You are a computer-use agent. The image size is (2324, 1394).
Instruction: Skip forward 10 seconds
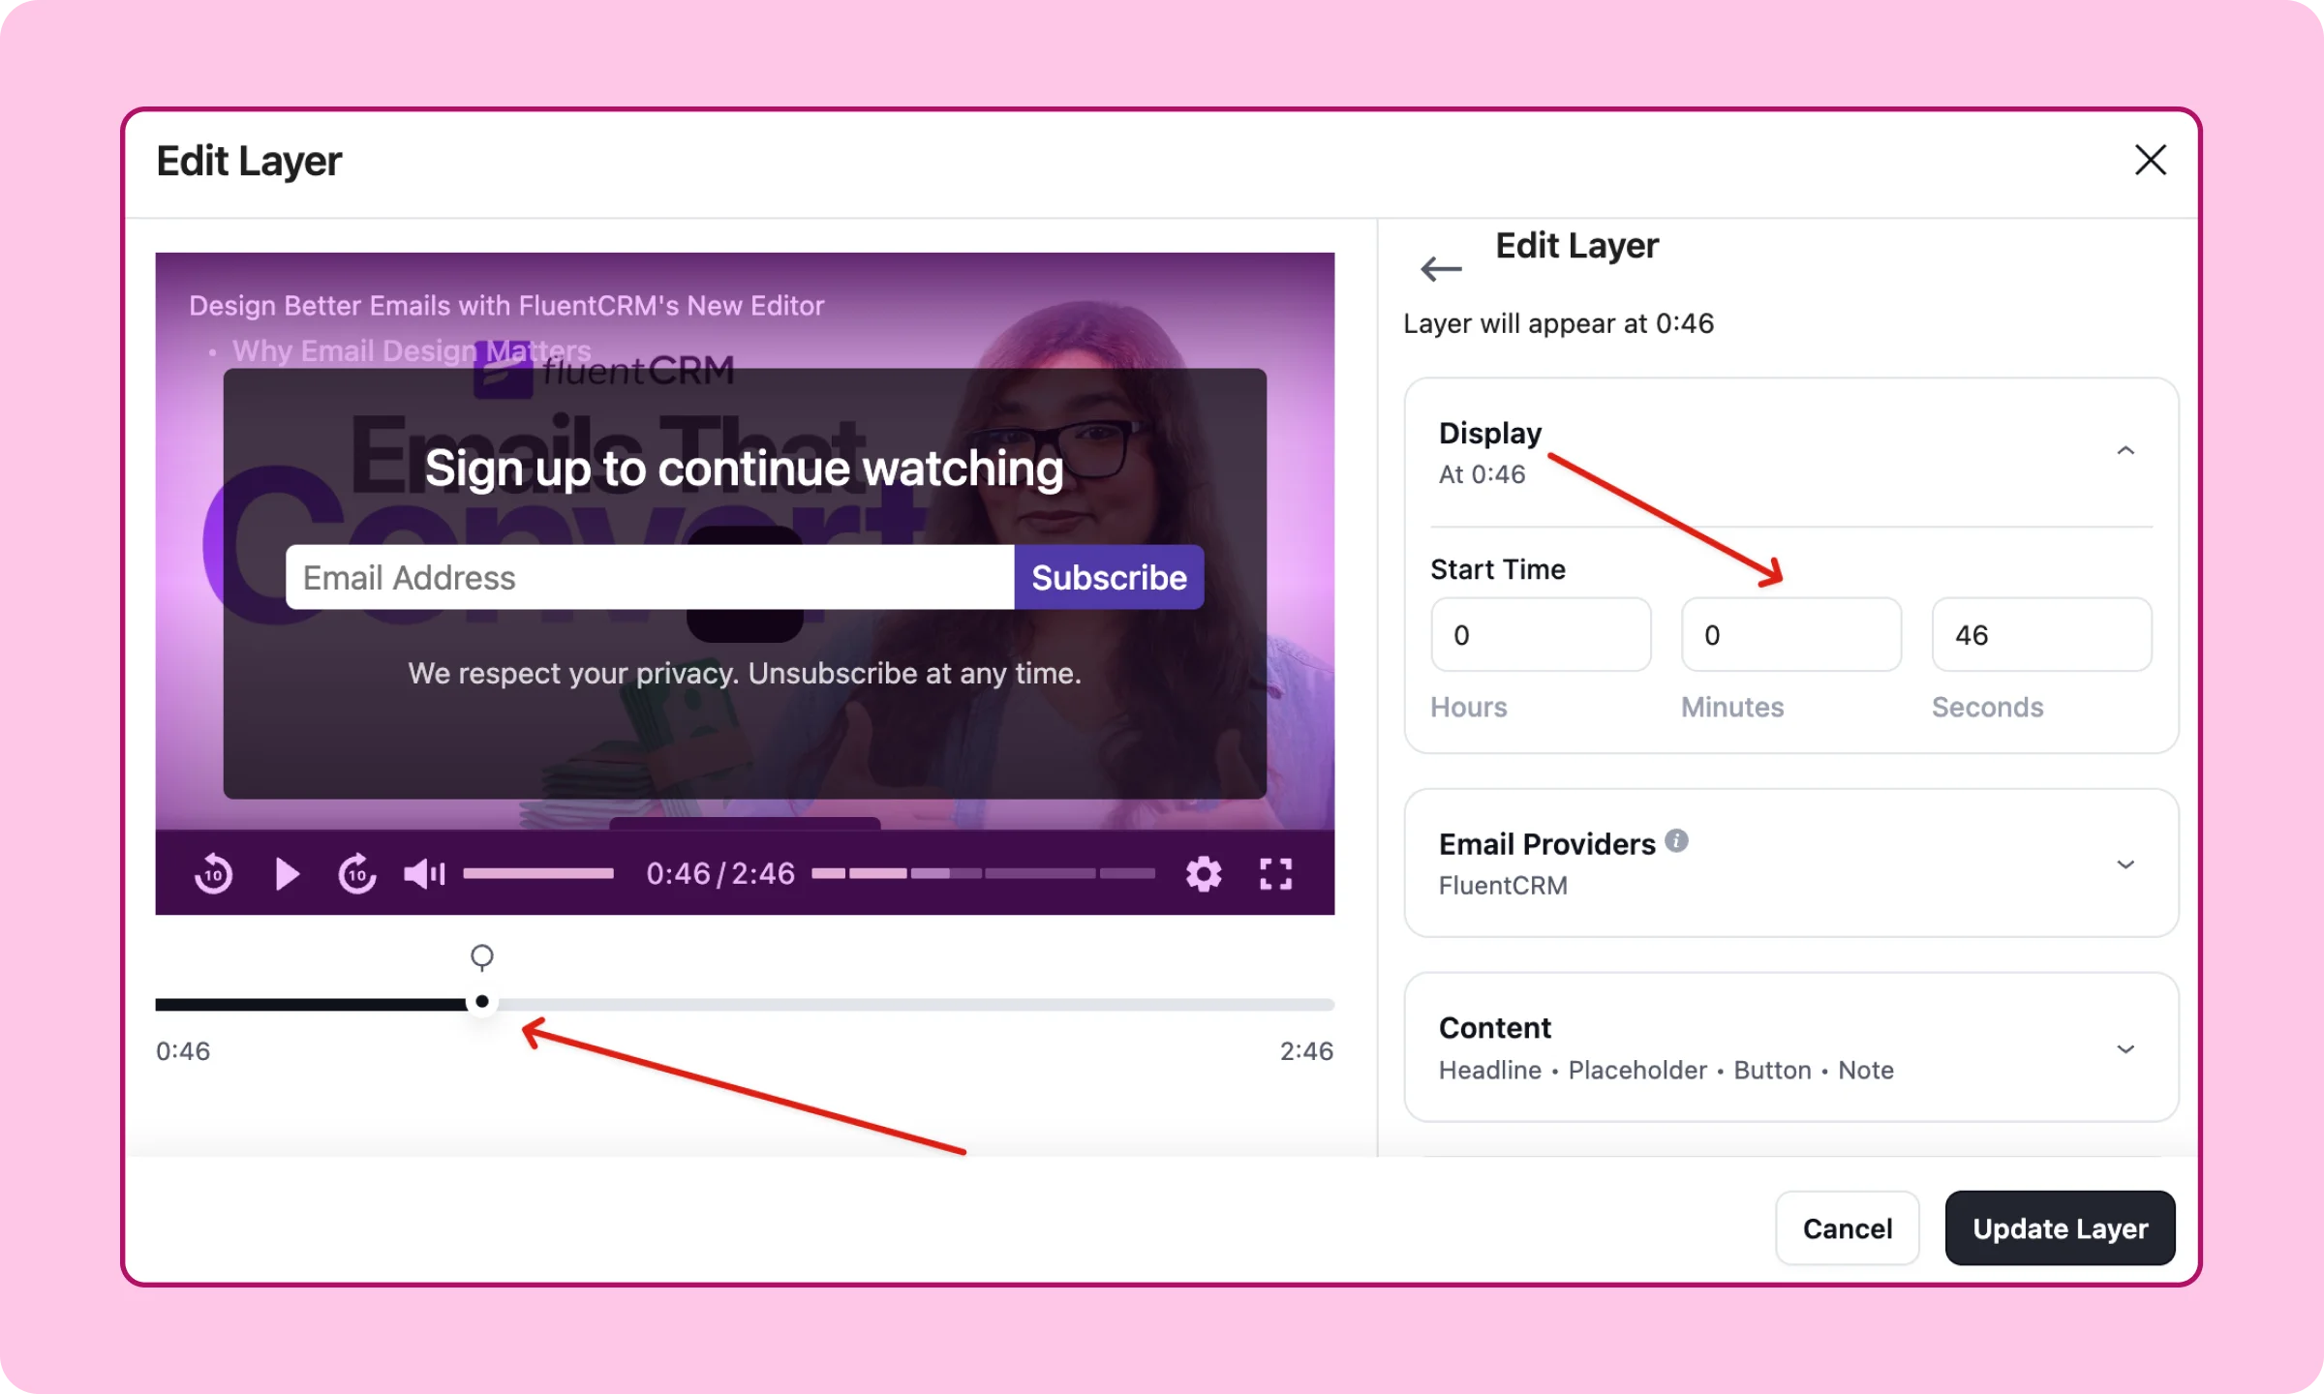356,874
